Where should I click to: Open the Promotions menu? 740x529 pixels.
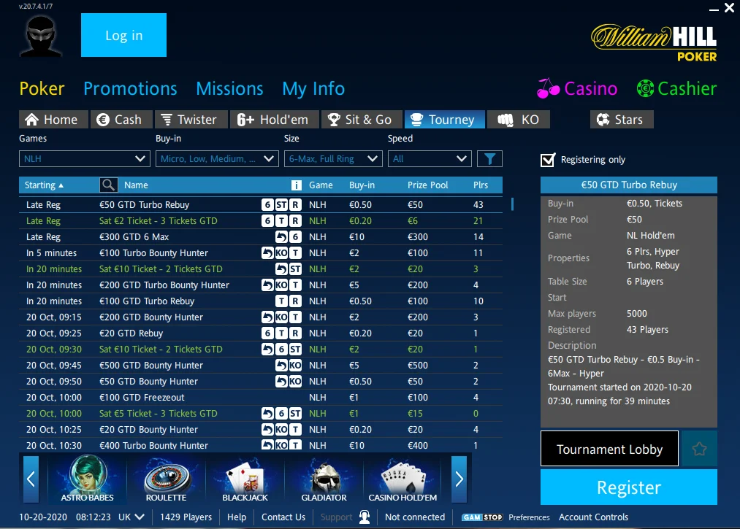pyautogui.click(x=130, y=88)
